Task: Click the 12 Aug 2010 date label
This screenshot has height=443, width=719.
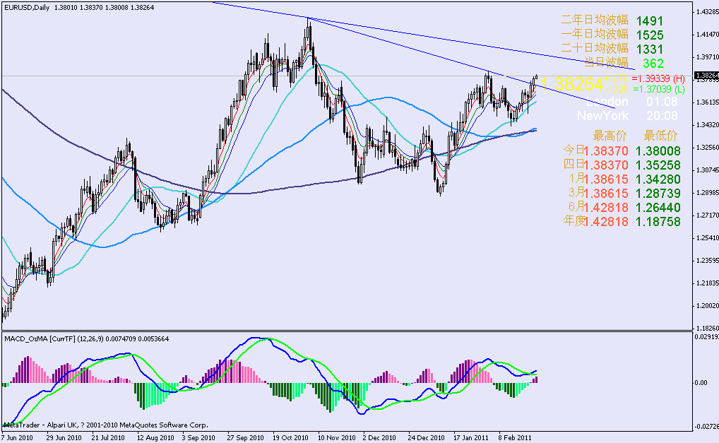Action: (x=155, y=437)
